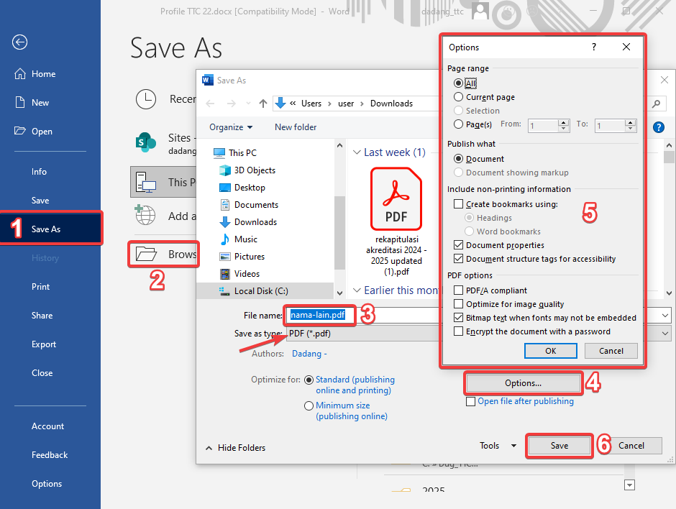
Task: Open the Organize dropdown menu
Action: pos(231,127)
